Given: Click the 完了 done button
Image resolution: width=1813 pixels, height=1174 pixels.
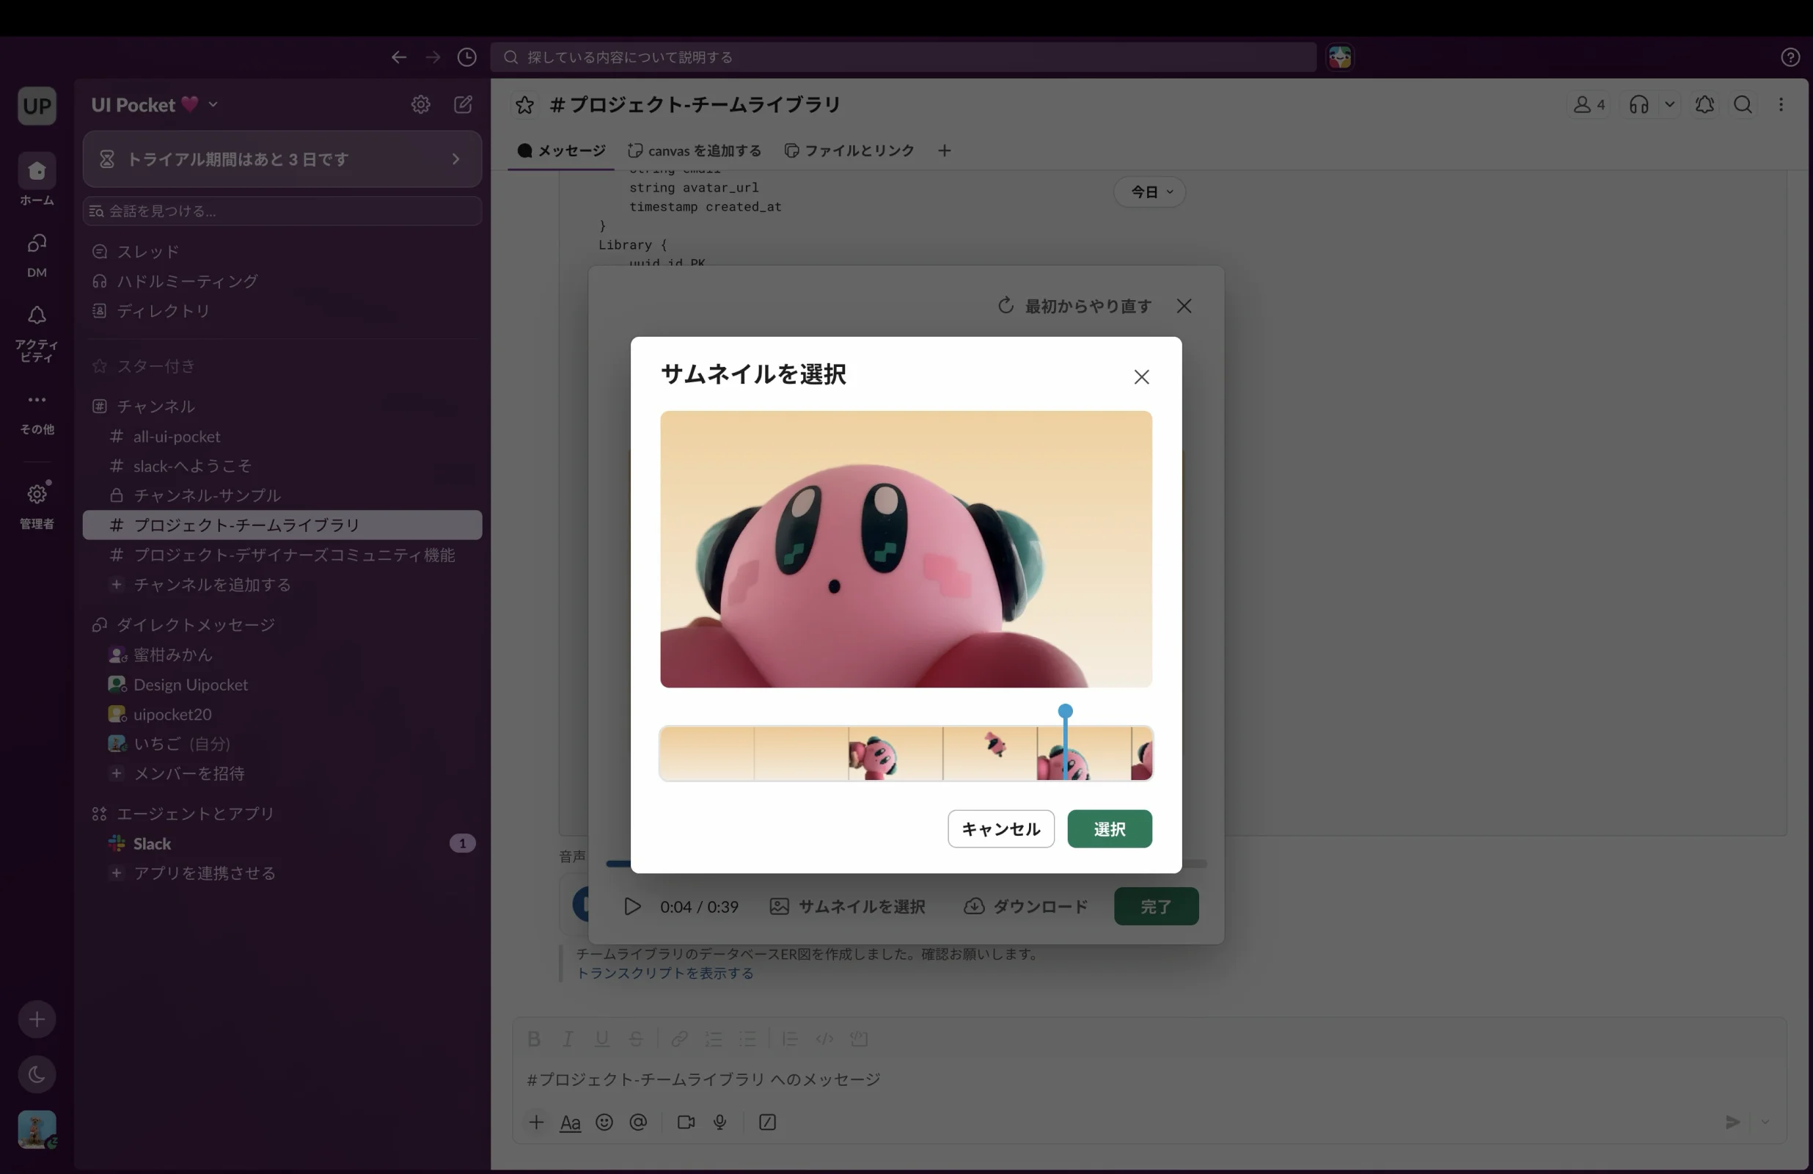Looking at the screenshot, I should coord(1156,906).
